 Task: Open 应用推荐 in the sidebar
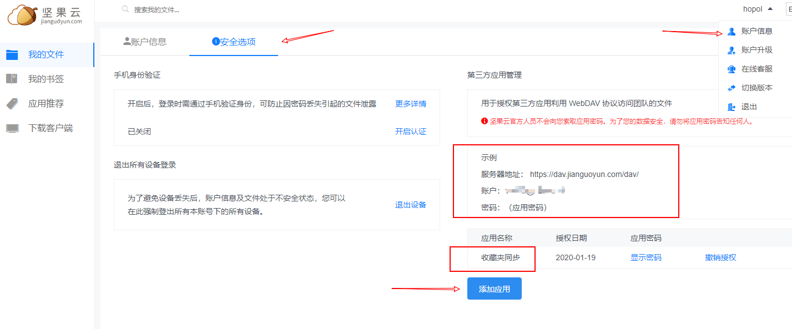pos(47,103)
